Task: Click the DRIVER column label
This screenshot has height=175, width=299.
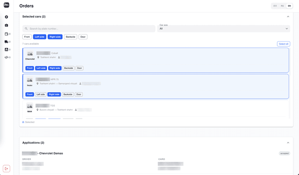Action: (27, 159)
